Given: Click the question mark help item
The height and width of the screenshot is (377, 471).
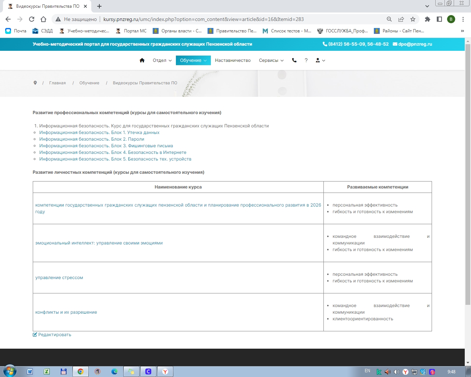Looking at the screenshot, I should tap(306, 60).
